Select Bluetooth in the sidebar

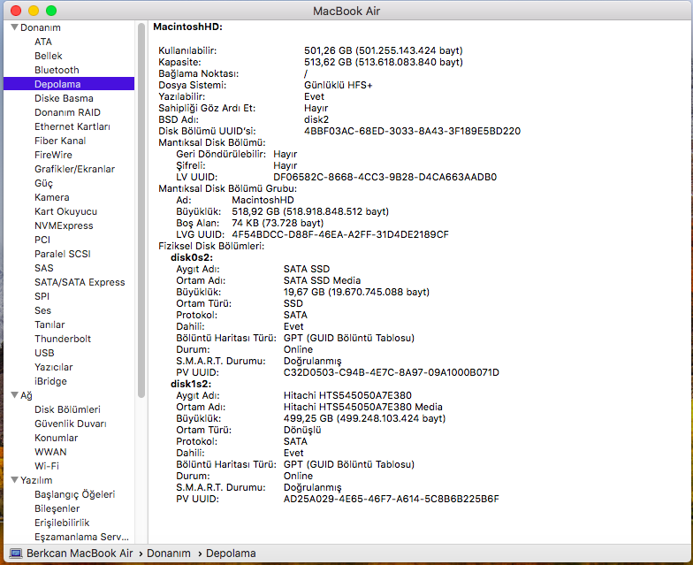[57, 70]
